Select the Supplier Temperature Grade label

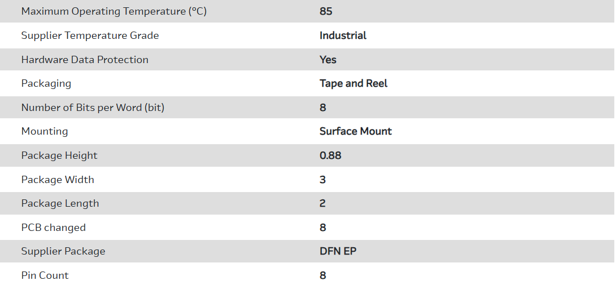(x=90, y=35)
